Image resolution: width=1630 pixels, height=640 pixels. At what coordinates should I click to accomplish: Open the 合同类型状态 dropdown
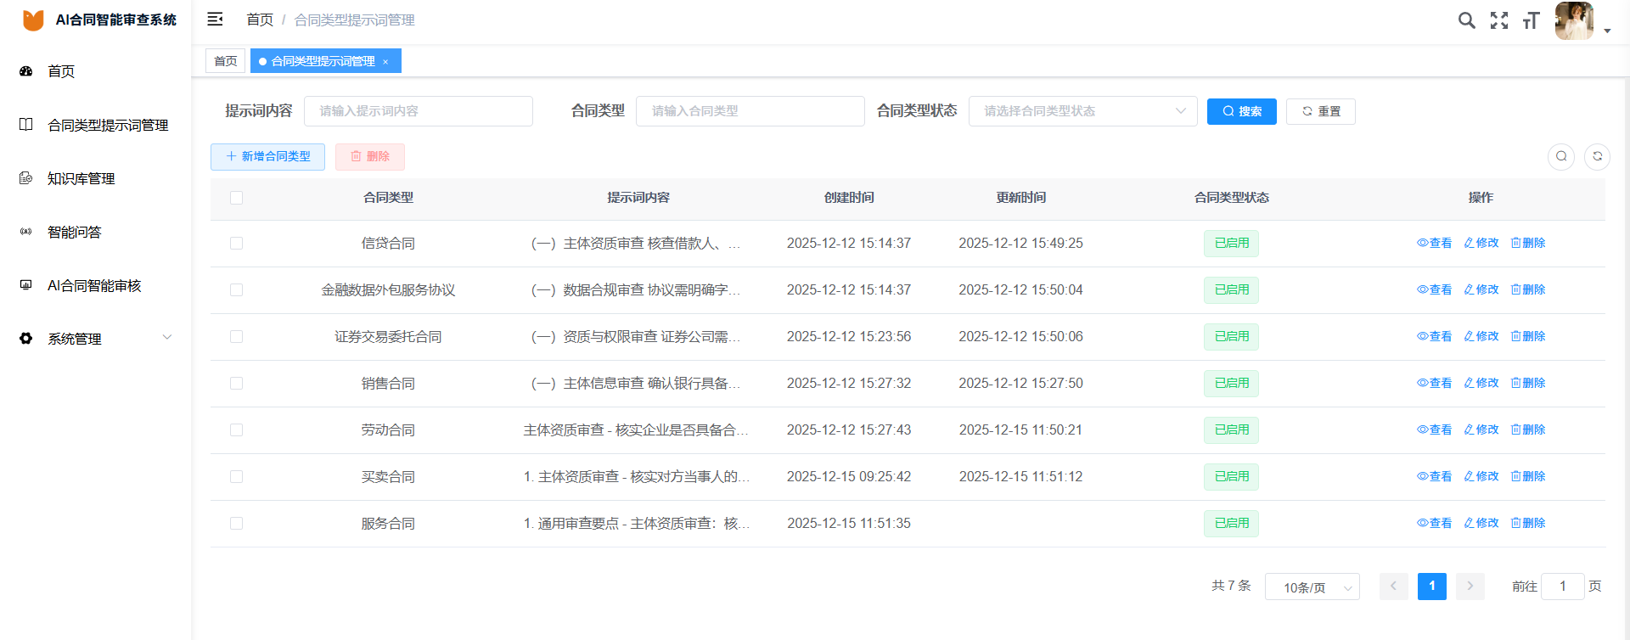point(1083,111)
